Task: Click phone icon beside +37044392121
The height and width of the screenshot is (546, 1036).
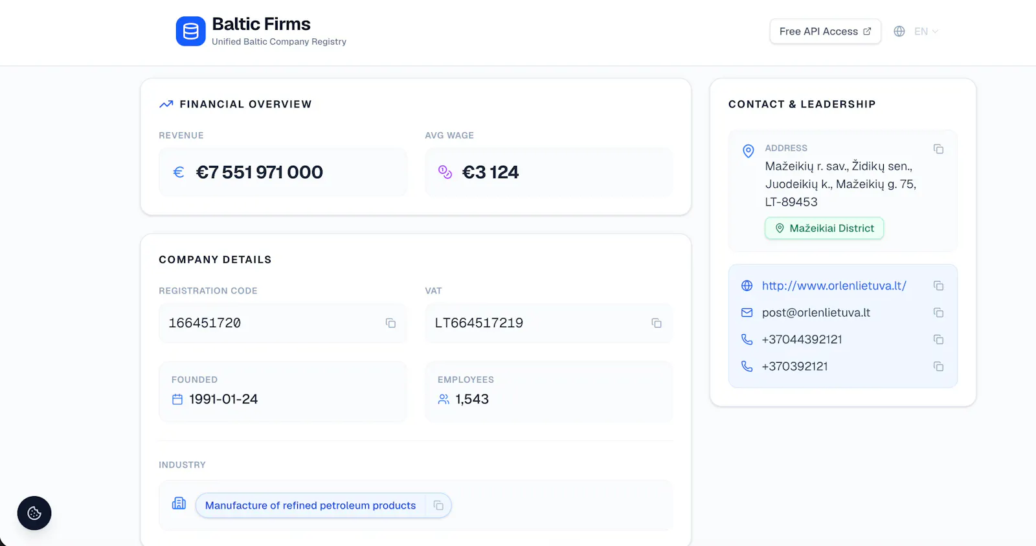Action: click(x=747, y=339)
